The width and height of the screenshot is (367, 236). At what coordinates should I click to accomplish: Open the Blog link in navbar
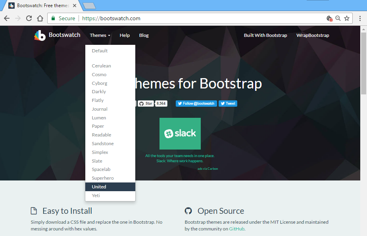(144, 35)
